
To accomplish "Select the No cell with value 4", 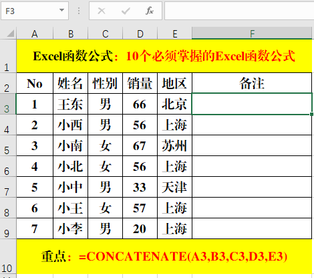I will point(35,166).
